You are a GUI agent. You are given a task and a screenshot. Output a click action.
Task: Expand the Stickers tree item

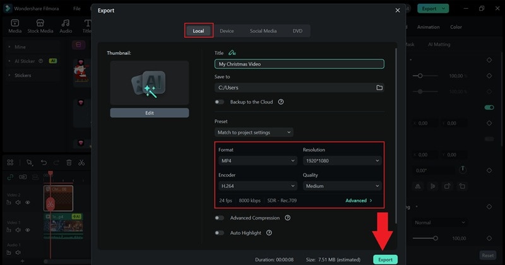click(9, 75)
